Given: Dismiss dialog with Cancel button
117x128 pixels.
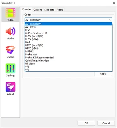Looking at the screenshot, I should pos(106,123).
